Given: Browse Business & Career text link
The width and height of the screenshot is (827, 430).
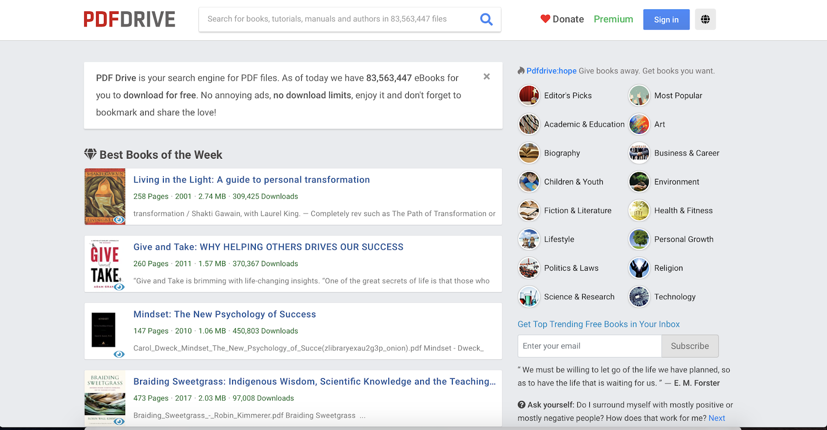Looking at the screenshot, I should (686, 153).
